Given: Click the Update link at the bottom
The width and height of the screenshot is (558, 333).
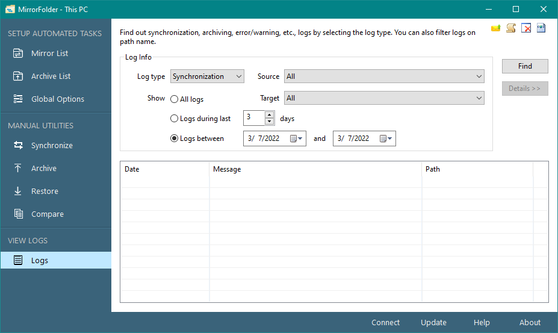Looking at the screenshot, I should pos(433,322).
